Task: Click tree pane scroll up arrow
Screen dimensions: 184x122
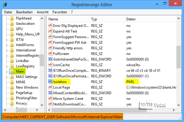Action: tap(42, 18)
